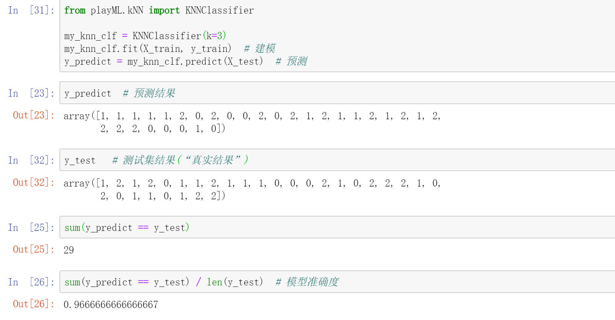Click the Out[25] output prompt

[x=33, y=249]
